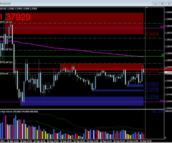172x143 pixels.
Task: Click the 16 Sep 19:45 time label
Action: click(x=66, y=141)
